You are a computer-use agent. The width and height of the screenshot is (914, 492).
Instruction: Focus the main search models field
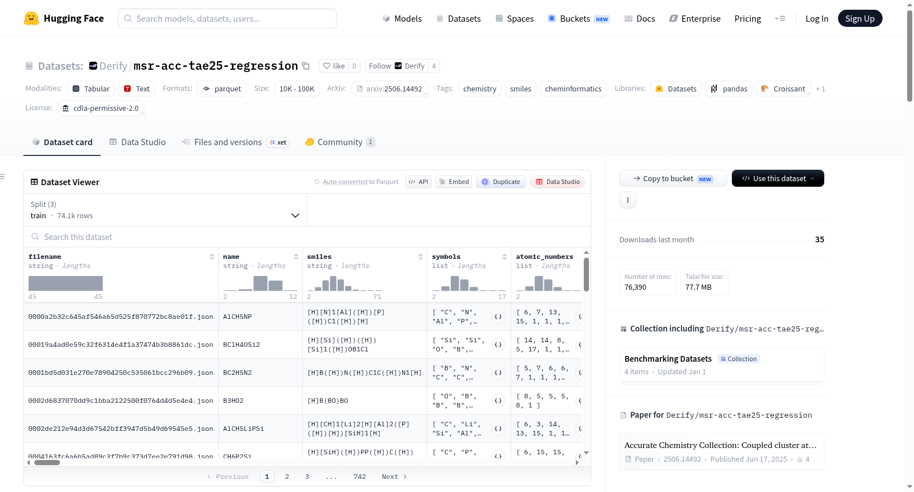tap(227, 18)
